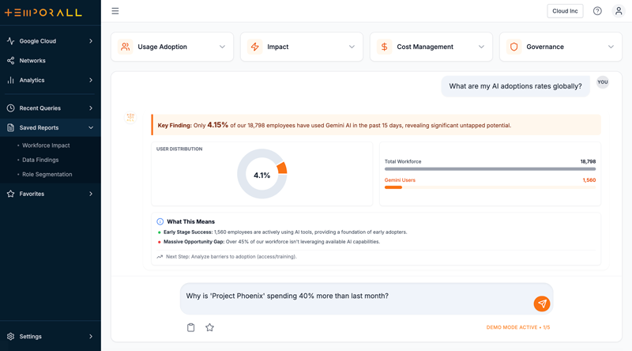Screen dimensions: 632x351
Task: Select the Role Segmentation report
Action: pos(47,174)
